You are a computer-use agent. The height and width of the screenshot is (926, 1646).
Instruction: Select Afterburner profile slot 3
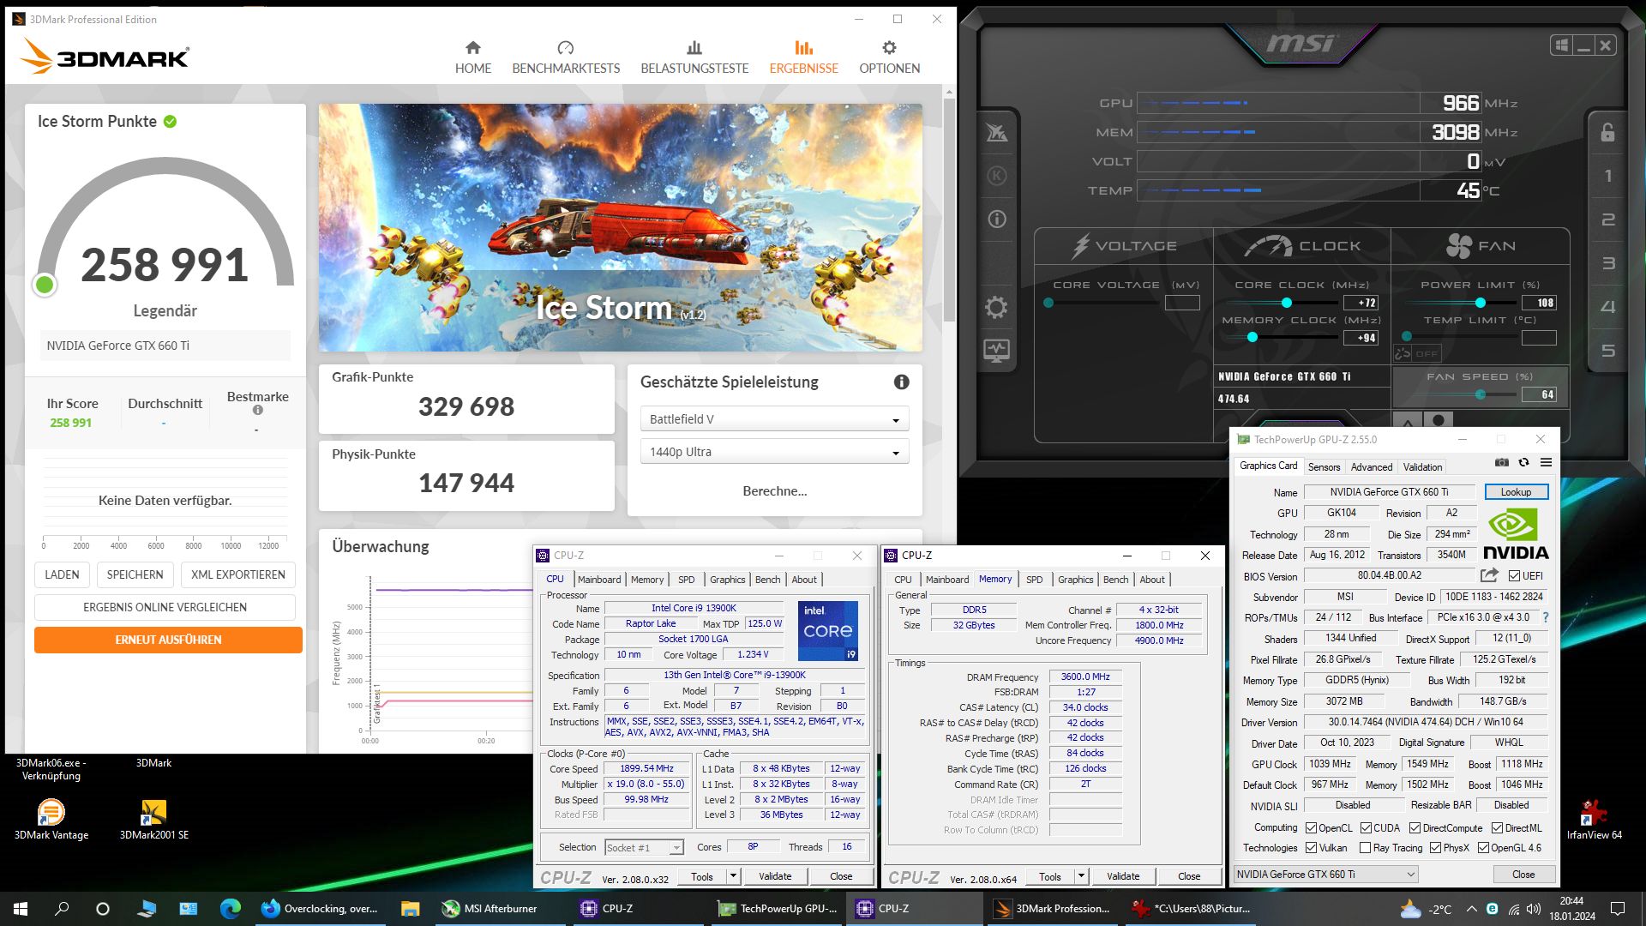[1607, 263]
